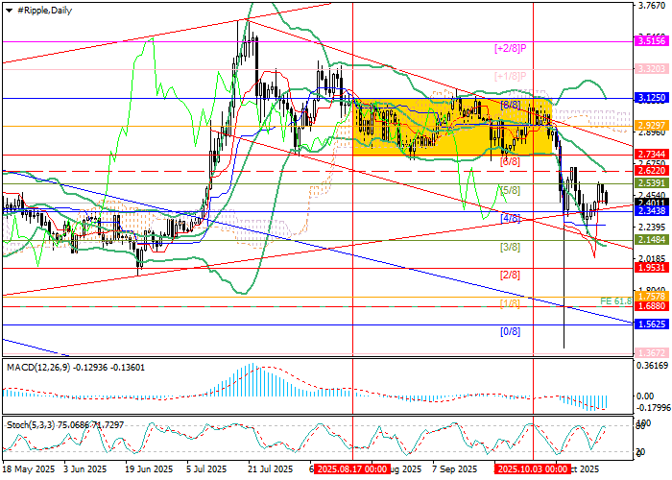
Task: Click the [5/8] Murrey level label
Action: (x=511, y=190)
